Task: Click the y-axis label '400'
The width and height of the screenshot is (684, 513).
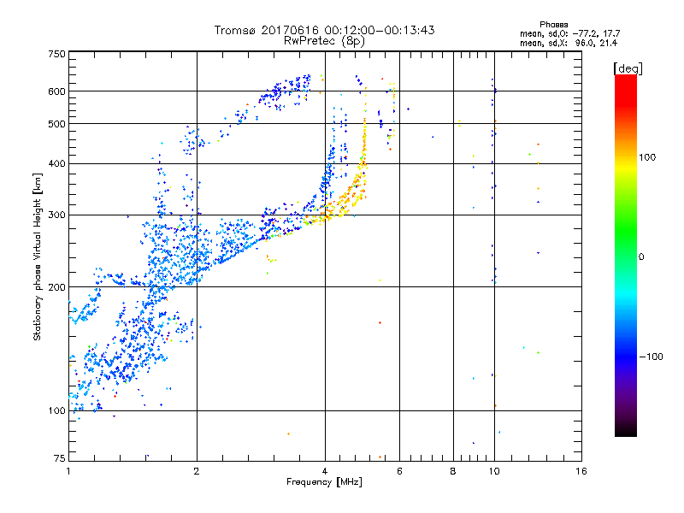Action: (56, 163)
